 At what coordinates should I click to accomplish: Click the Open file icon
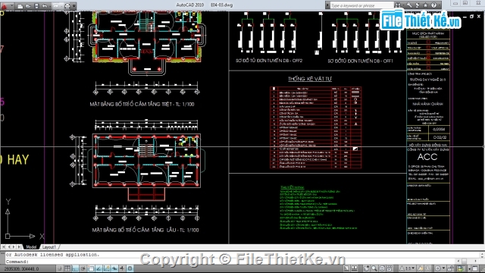(28, 6)
